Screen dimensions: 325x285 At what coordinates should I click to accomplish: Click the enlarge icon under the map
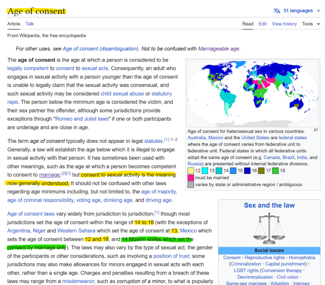pyautogui.click(x=316, y=130)
